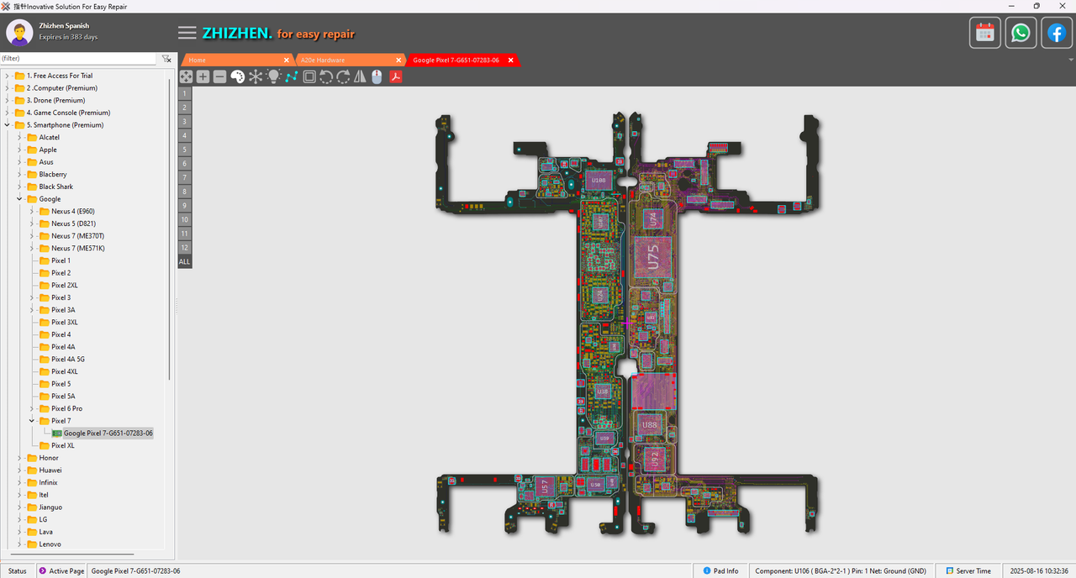Click the mirror flip board icon
The image size is (1076, 578).
coord(360,76)
